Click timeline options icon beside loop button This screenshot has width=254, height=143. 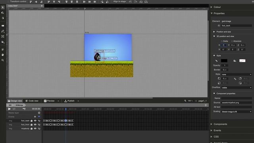(x=24, y=109)
